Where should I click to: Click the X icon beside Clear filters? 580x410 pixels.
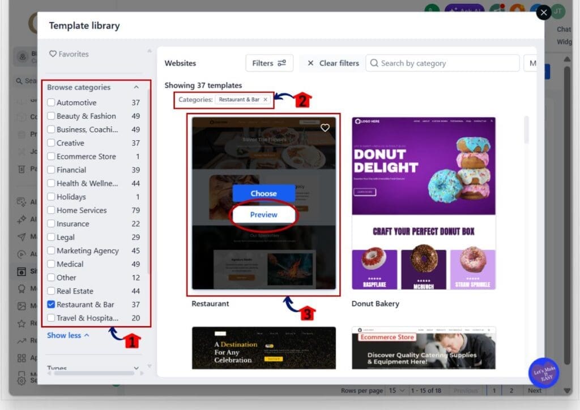pos(311,63)
